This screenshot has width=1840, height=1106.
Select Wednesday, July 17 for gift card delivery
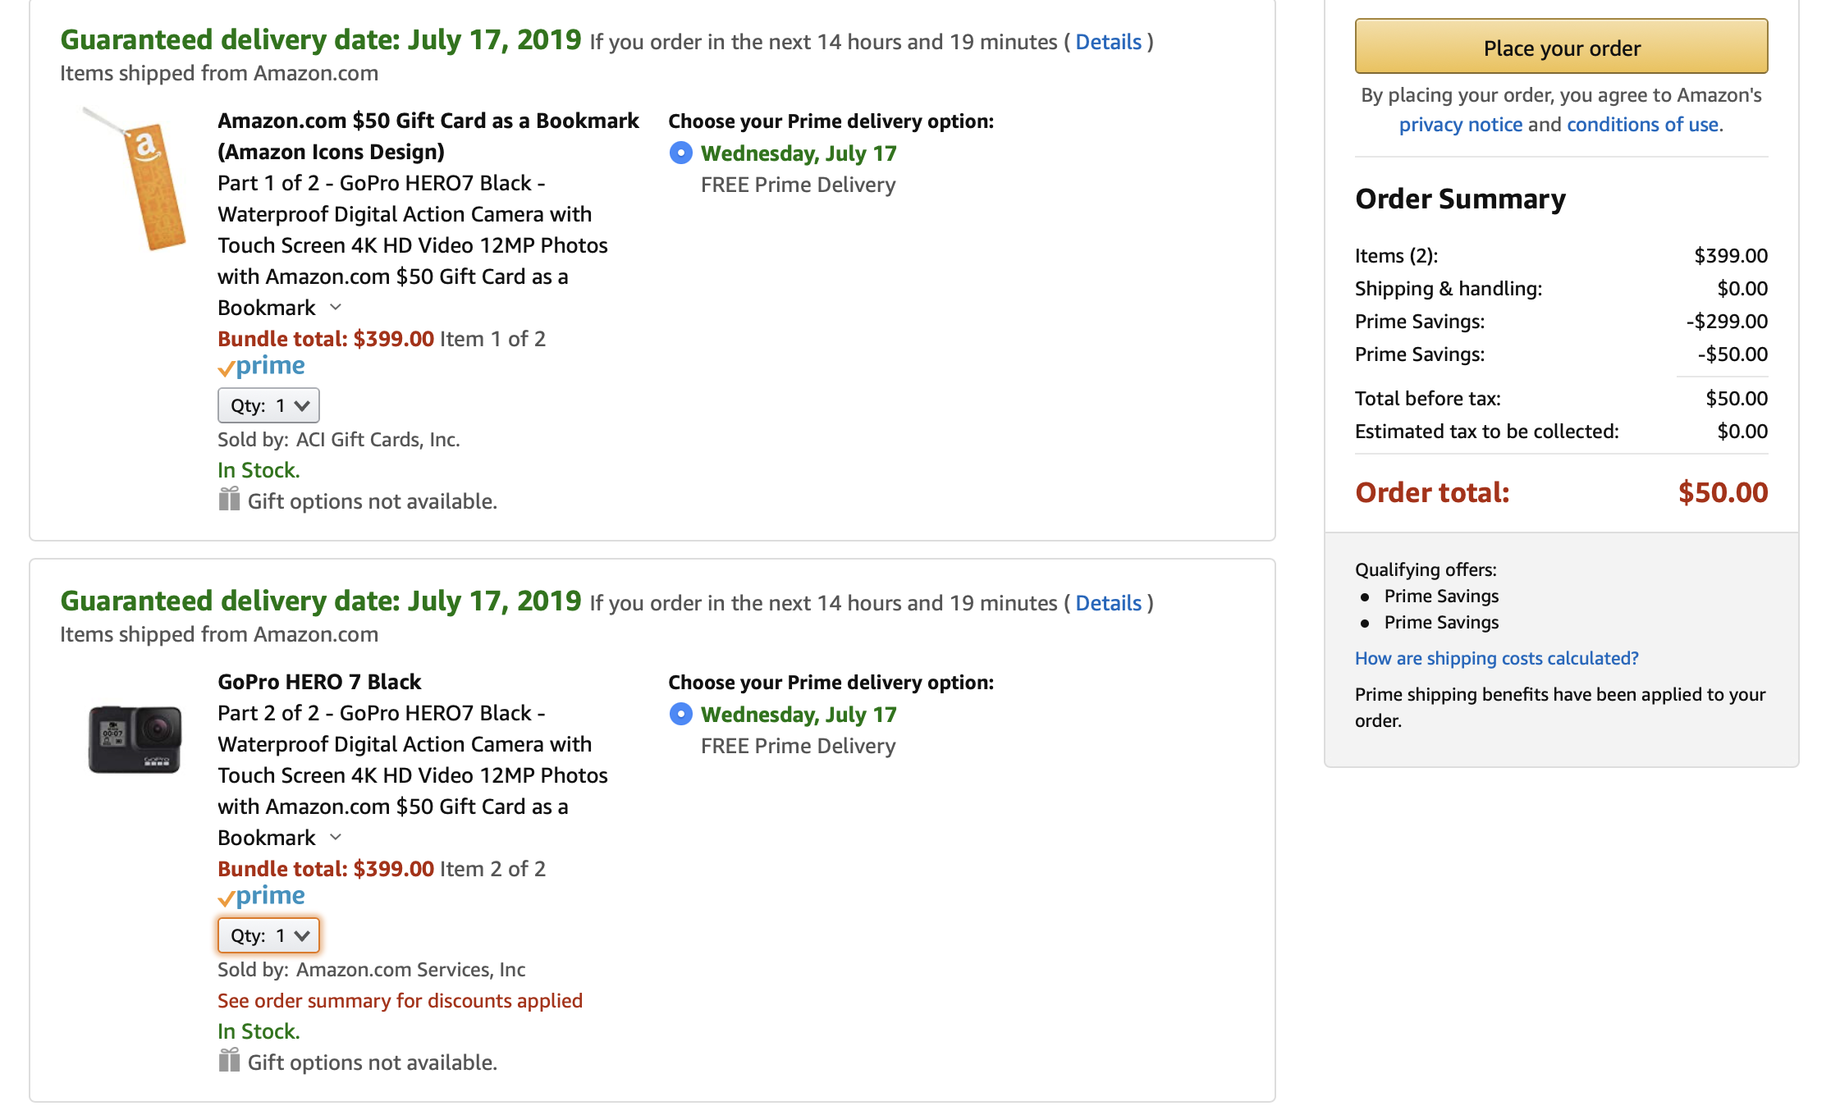click(x=680, y=153)
